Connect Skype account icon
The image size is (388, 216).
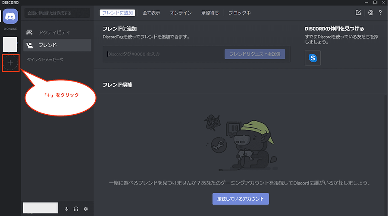click(x=313, y=58)
